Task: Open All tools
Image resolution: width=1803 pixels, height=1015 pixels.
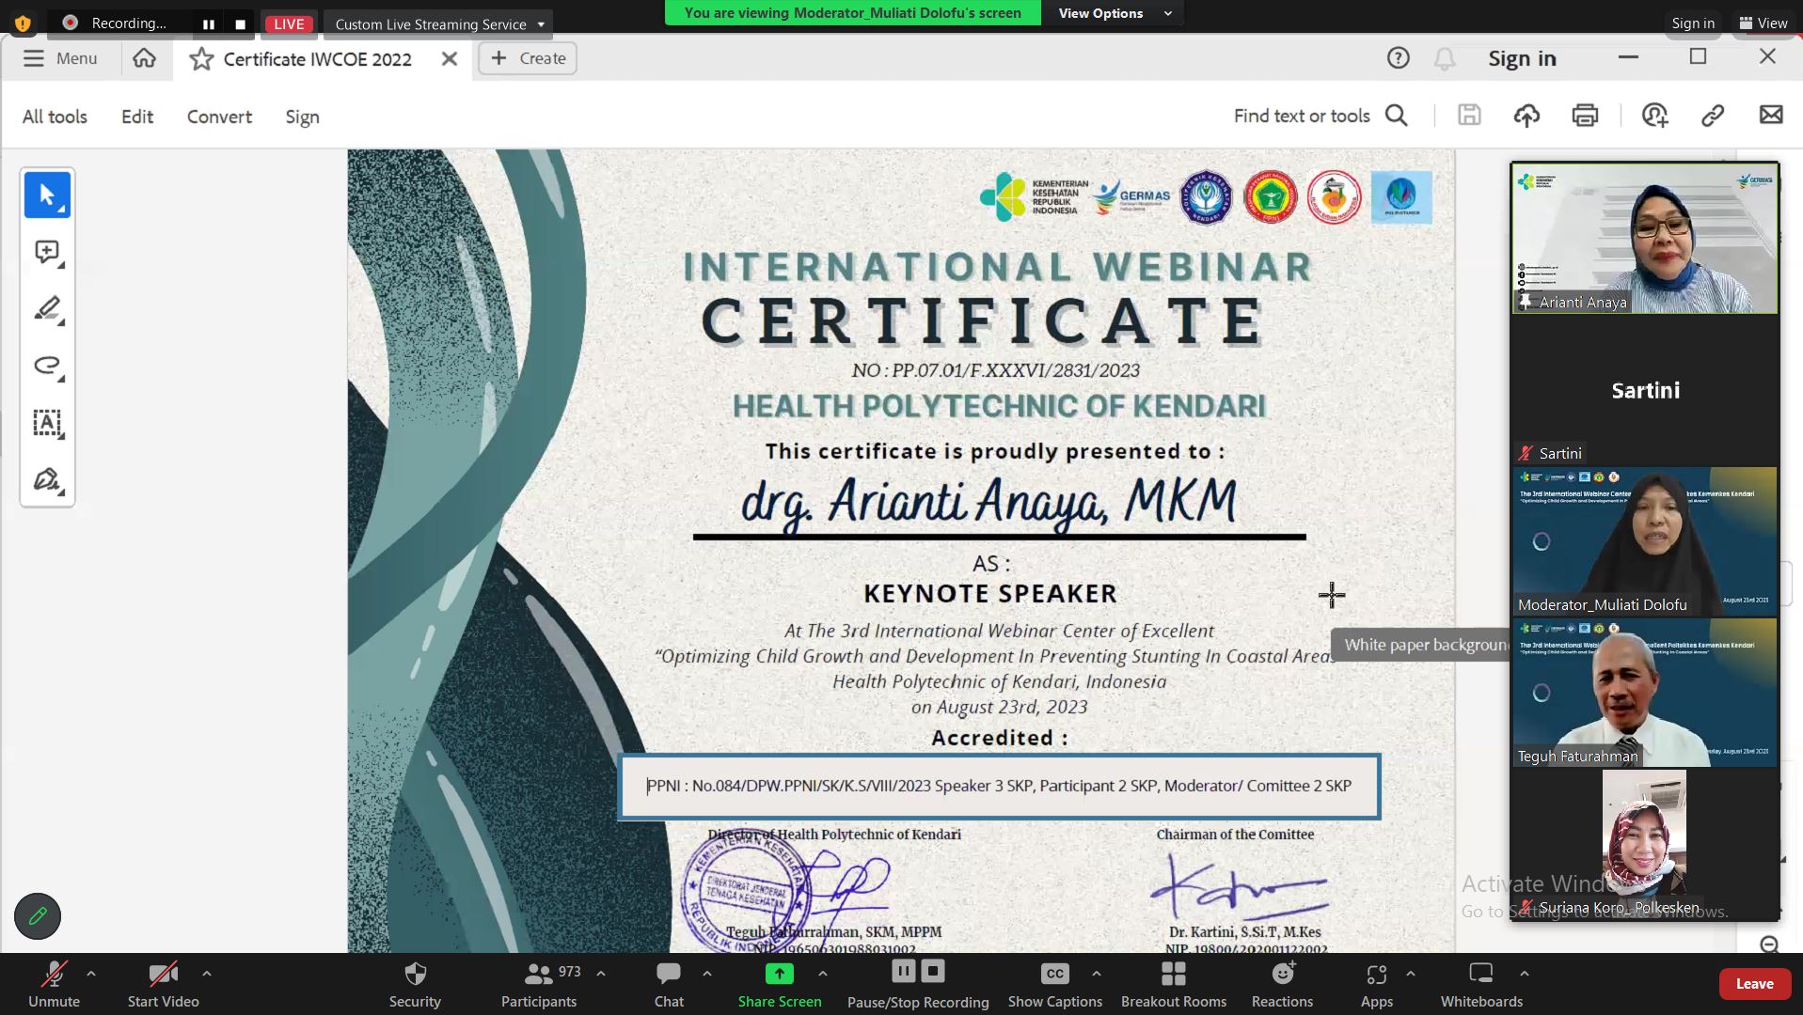Action: (55, 117)
